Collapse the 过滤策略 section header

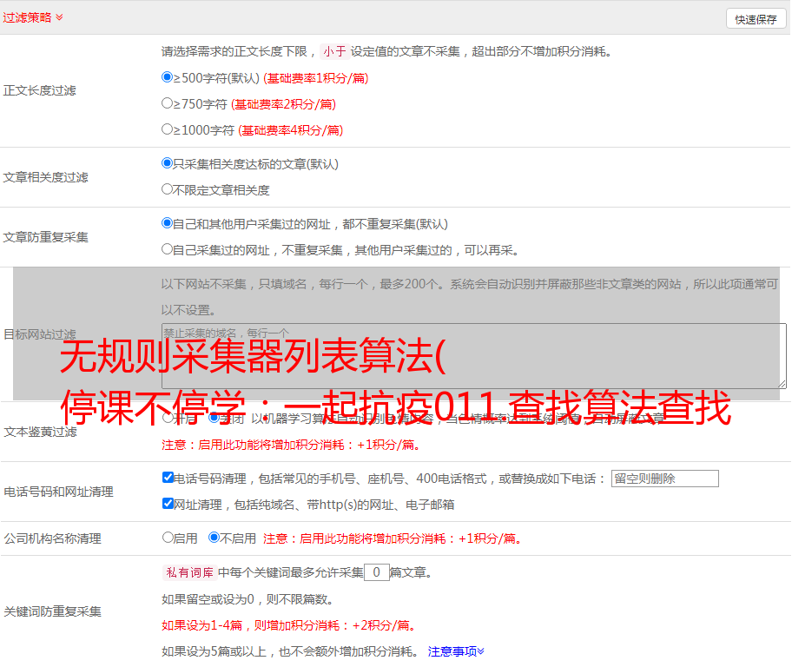point(33,17)
